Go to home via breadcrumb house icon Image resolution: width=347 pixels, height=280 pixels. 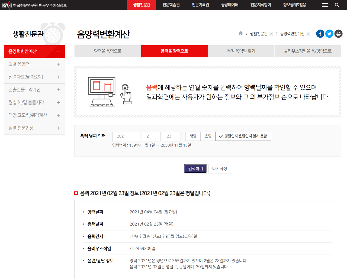(241, 33)
